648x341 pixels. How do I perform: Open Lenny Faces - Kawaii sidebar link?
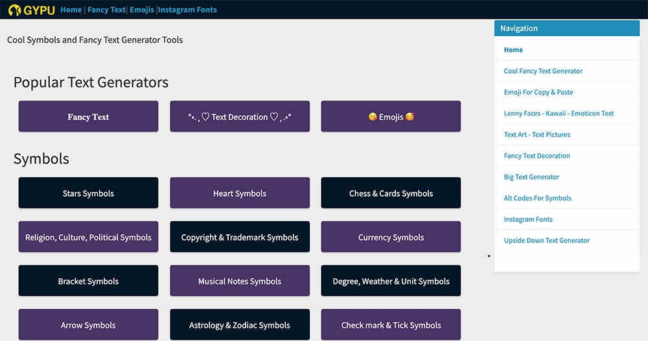[559, 113]
